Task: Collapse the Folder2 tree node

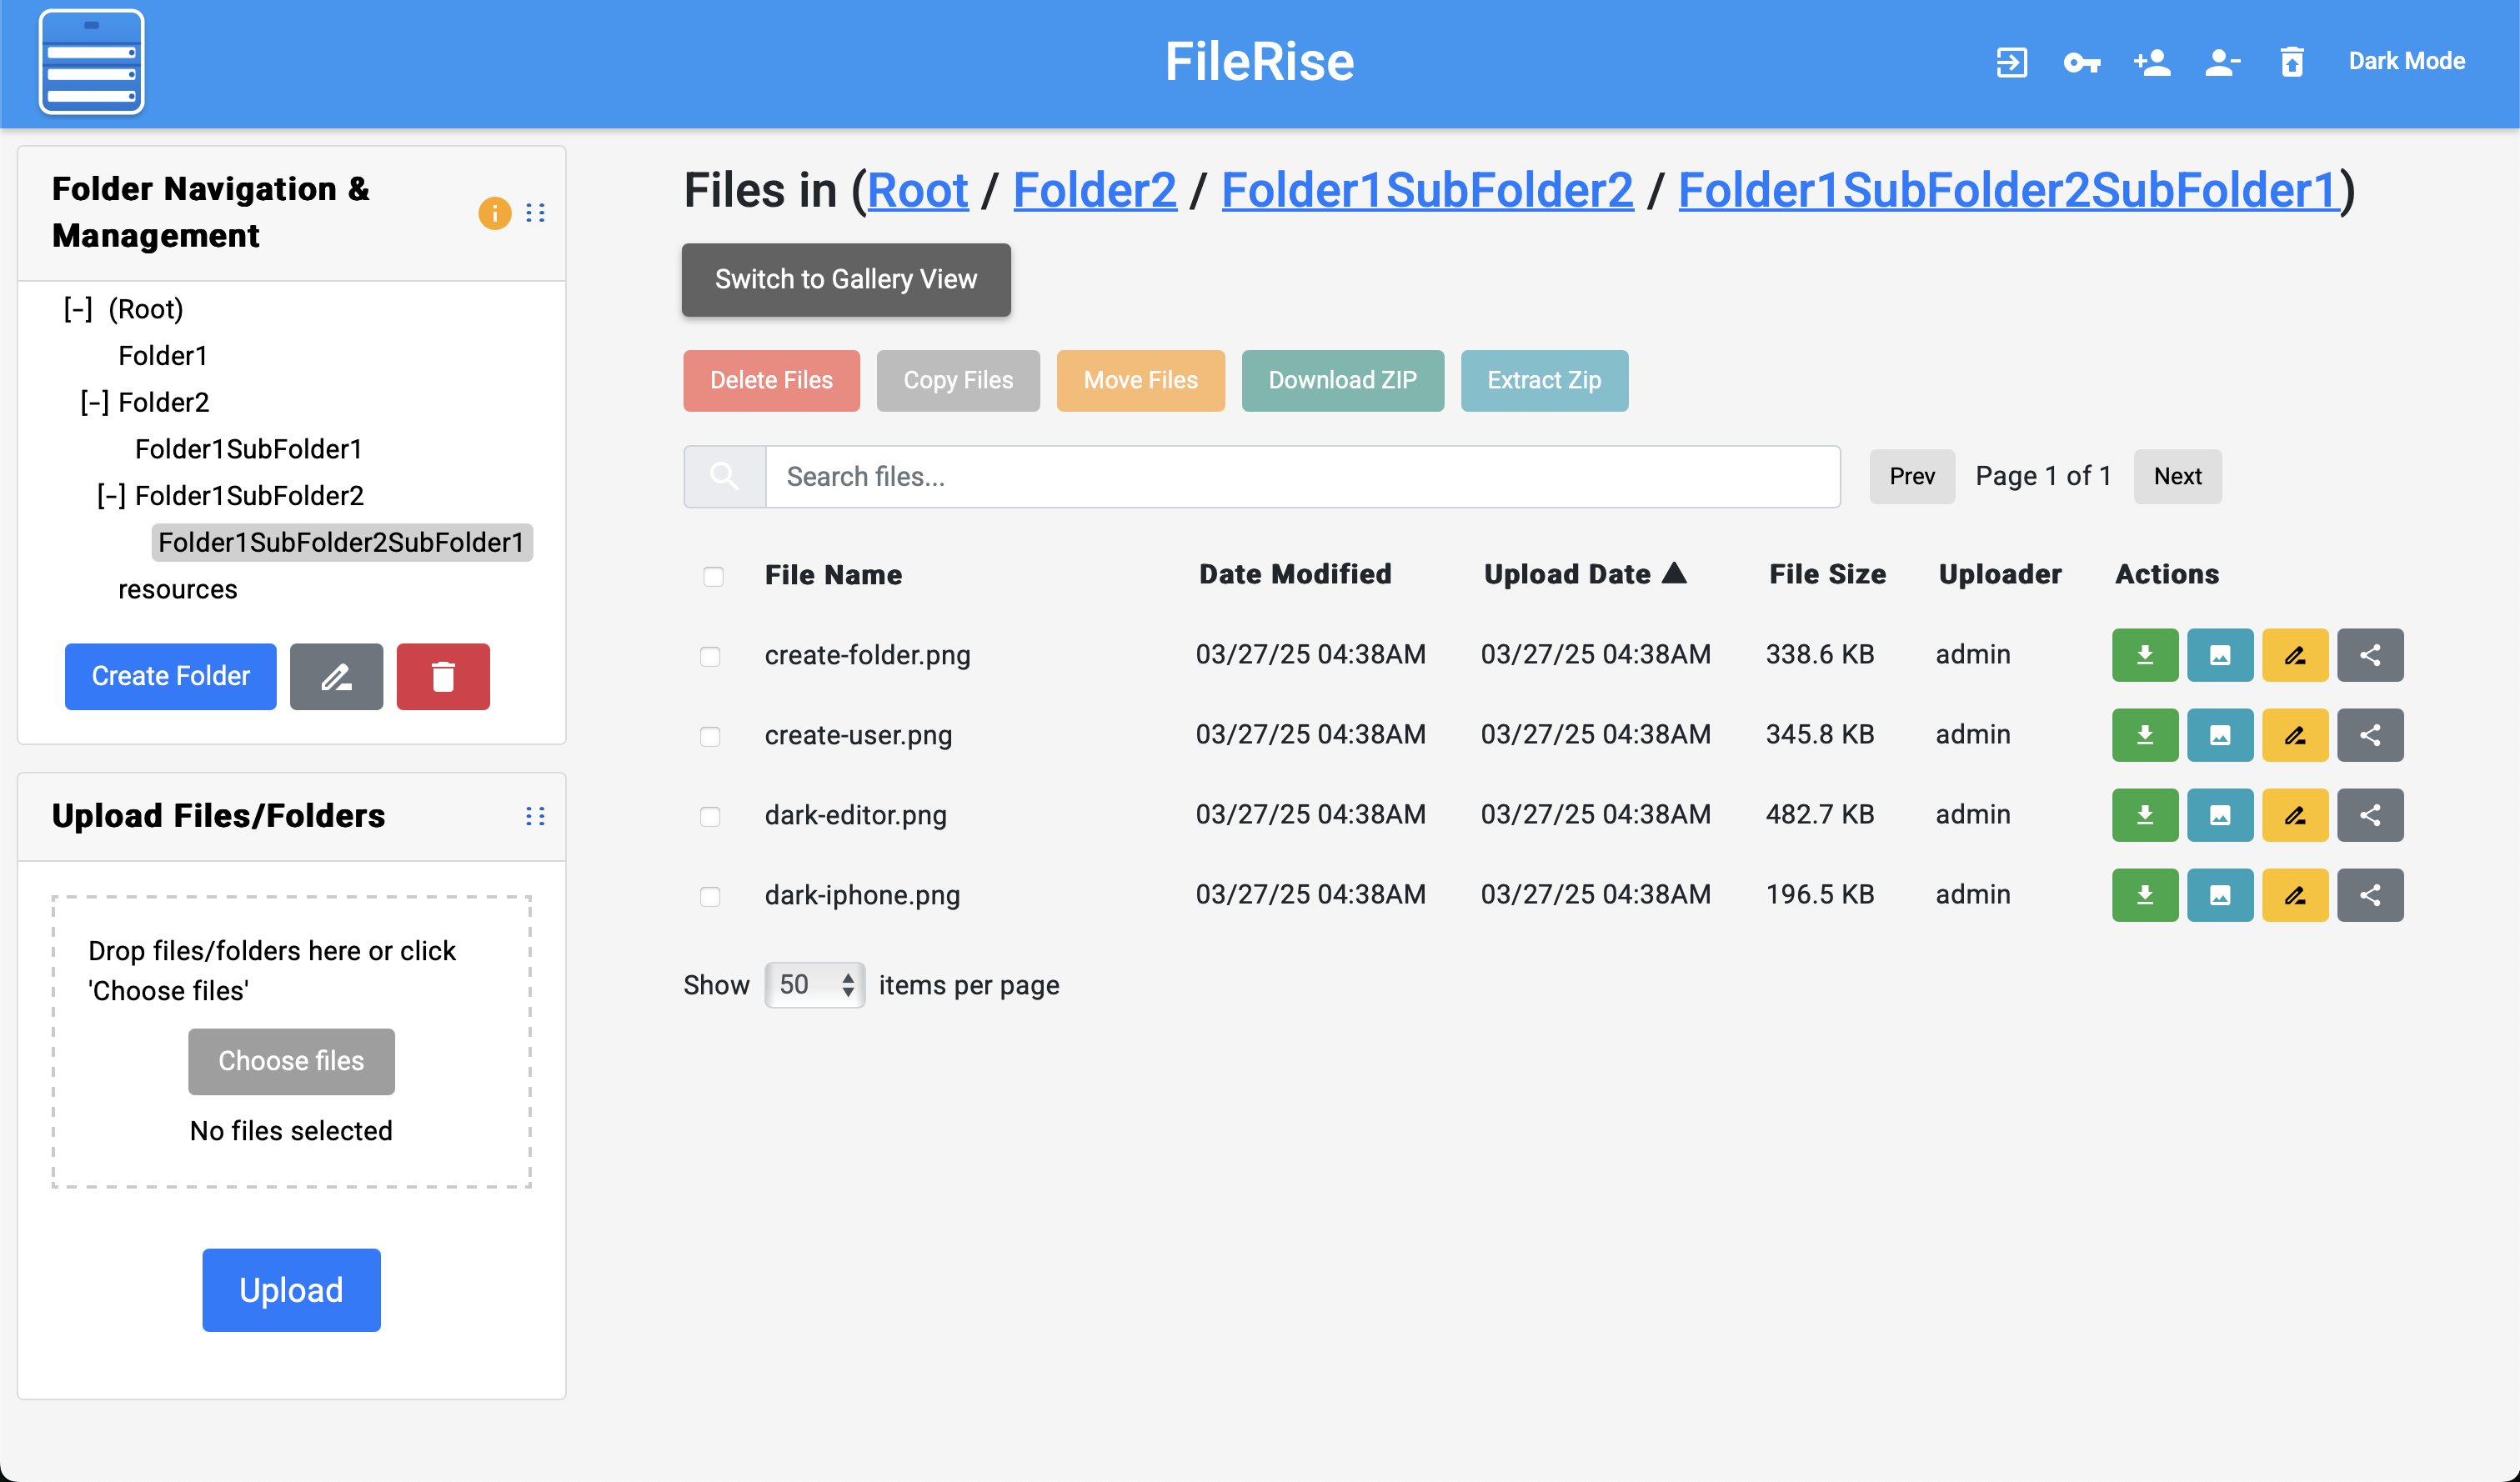Action: [x=94, y=403]
